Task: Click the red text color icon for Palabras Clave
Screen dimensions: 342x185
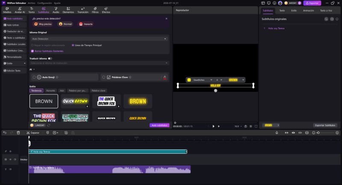Action: pyautogui.click(x=165, y=77)
